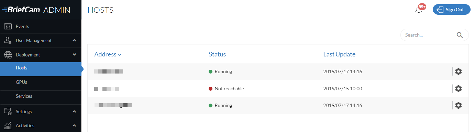
Task: Expand the Activities menu chevron
Action: coord(74,126)
